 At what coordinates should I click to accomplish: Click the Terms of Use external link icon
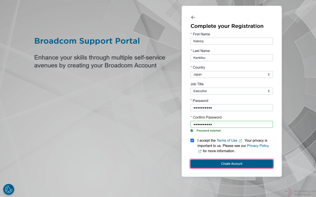(241, 141)
